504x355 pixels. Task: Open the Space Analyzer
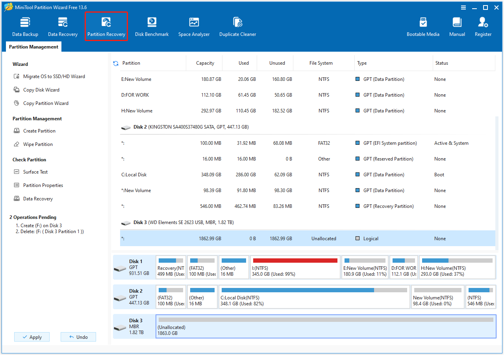coord(194,26)
